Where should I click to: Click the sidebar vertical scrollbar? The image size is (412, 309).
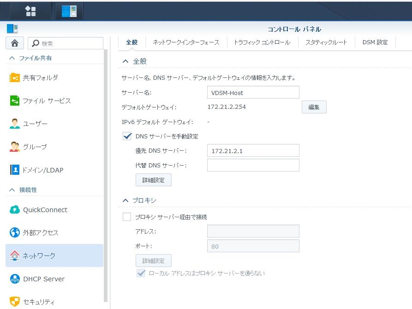[106, 176]
